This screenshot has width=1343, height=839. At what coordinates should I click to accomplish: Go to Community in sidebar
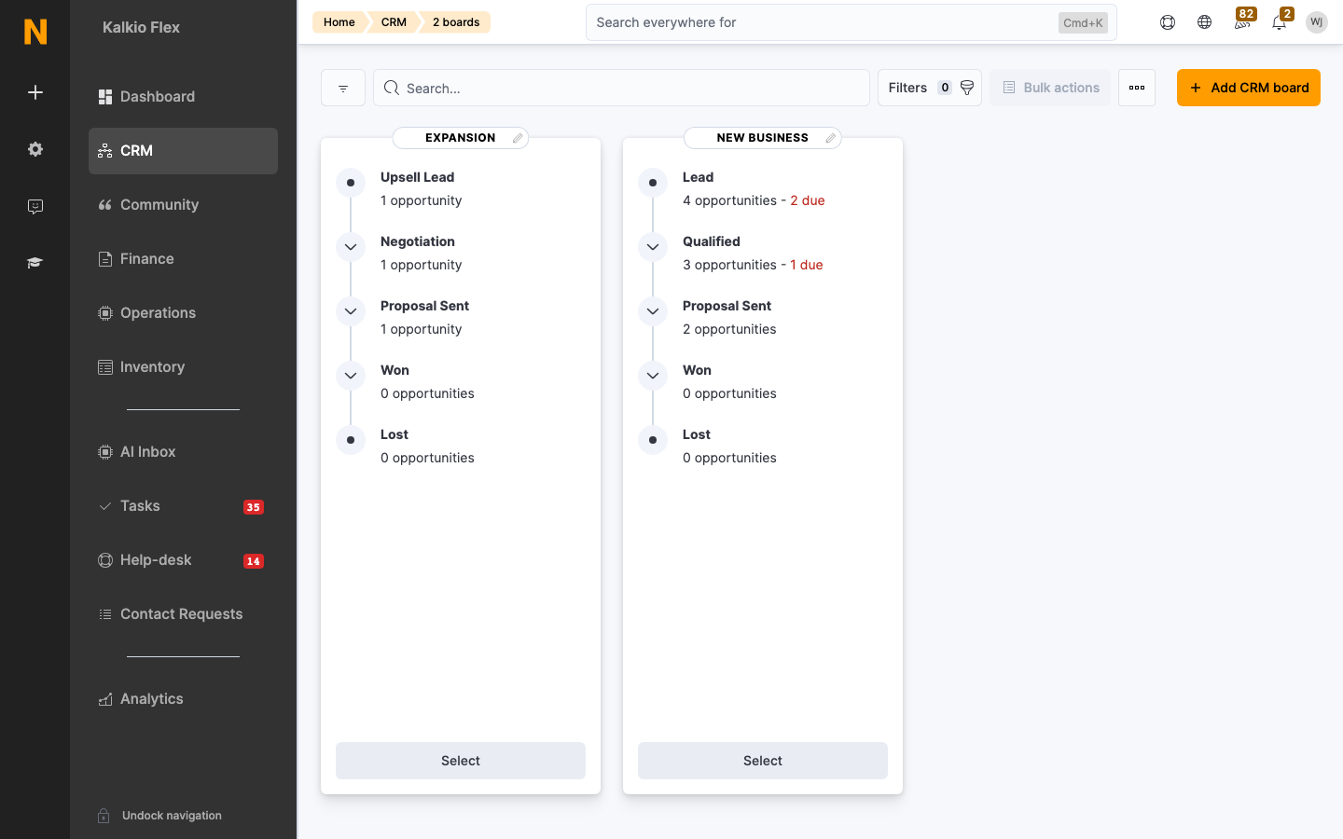pyautogui.click(x=183, y=205)
